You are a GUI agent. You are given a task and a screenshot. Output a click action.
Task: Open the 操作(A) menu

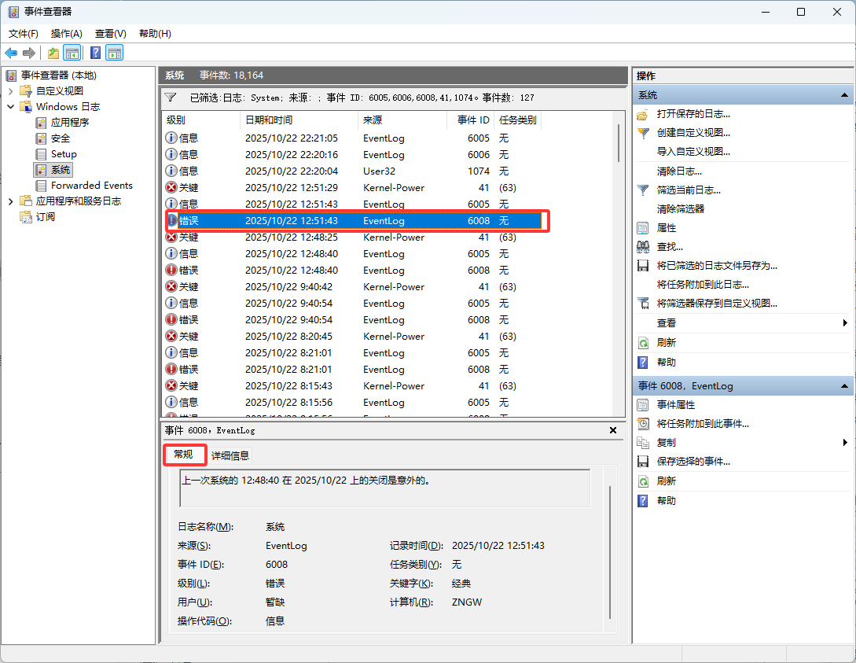tap(66, 34)
